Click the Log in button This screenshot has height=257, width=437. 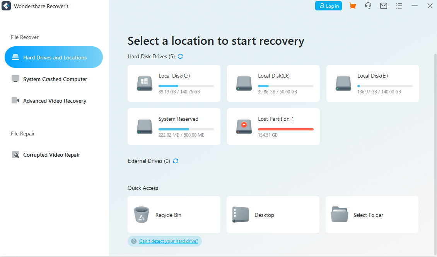pyautogui.click(x=328, y=6)
